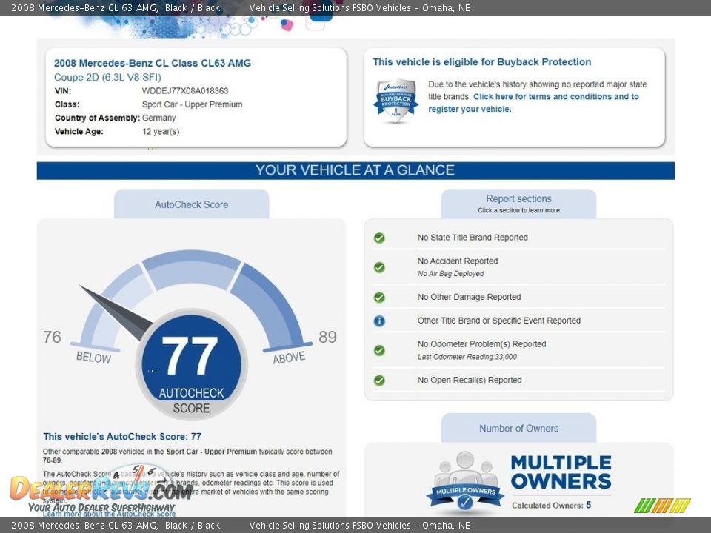Click green check beside No Accident Reported
This screenshot has height=533, width=711.
coord(379,267)
